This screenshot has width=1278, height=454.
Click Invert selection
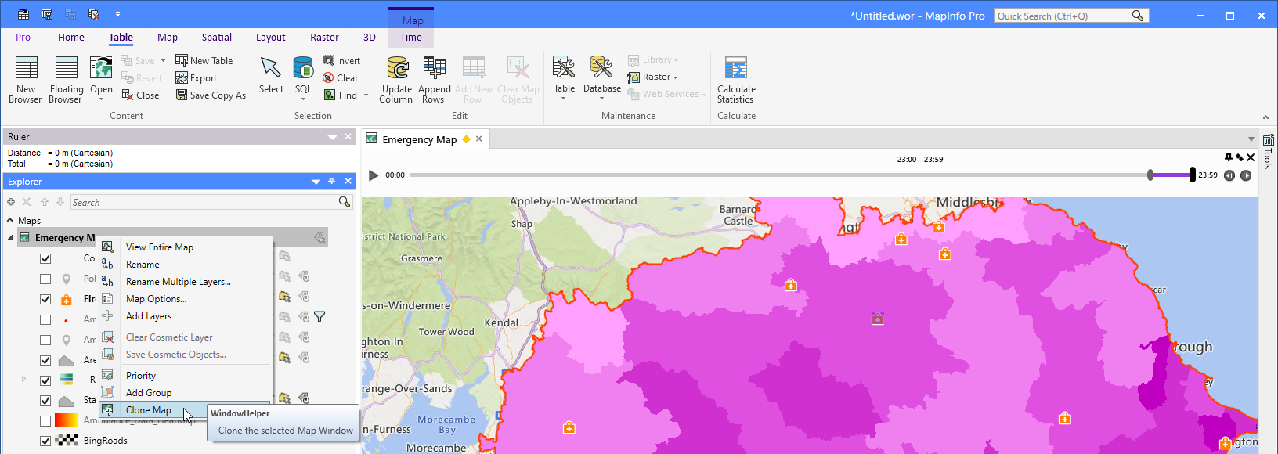click(341, 60)
